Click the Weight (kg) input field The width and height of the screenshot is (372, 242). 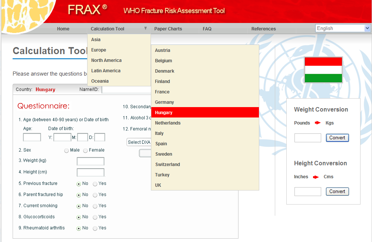pos(90,161)
